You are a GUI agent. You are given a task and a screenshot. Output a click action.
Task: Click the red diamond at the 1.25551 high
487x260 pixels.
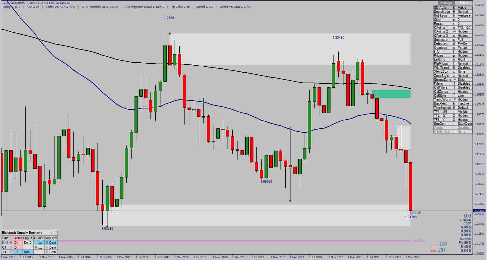tap(170, 33)
